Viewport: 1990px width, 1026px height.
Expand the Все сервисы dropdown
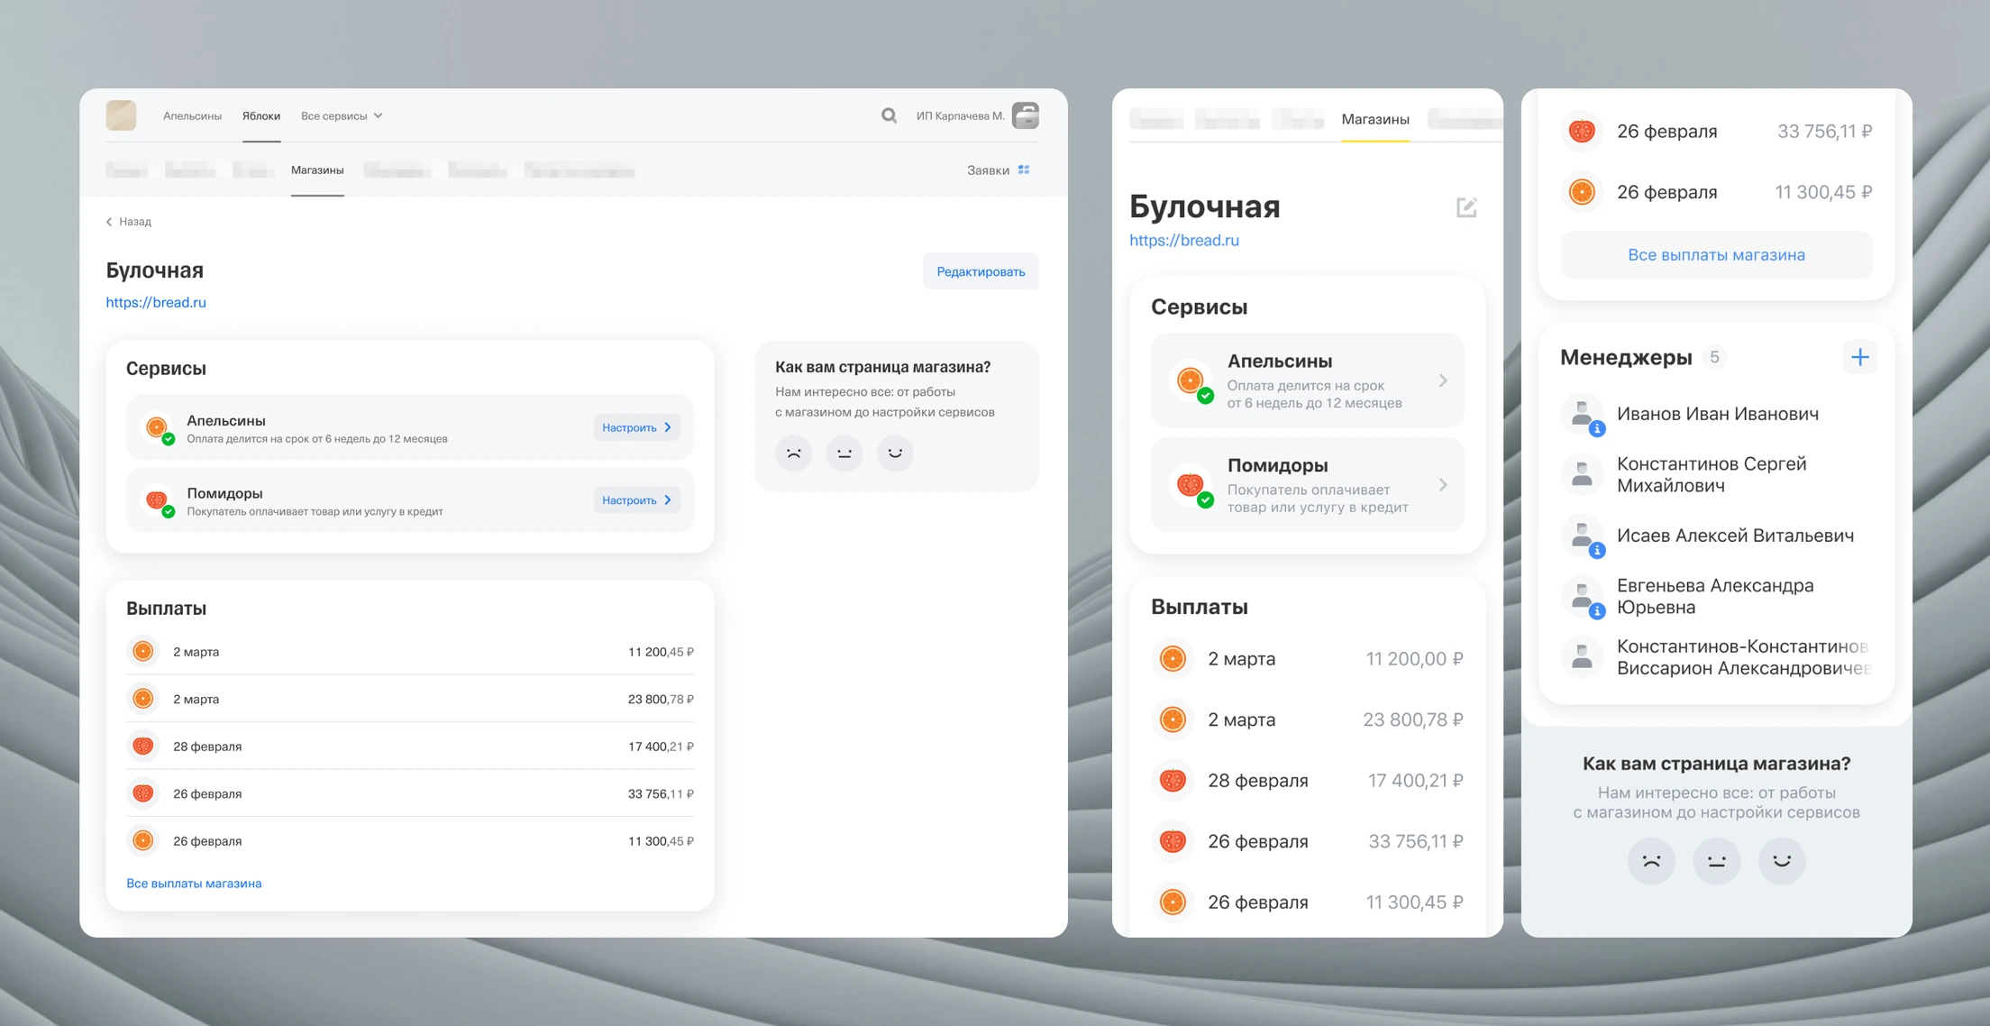click(342, 115)
